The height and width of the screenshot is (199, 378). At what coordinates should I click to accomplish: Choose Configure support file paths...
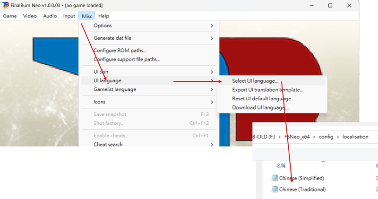149,60
